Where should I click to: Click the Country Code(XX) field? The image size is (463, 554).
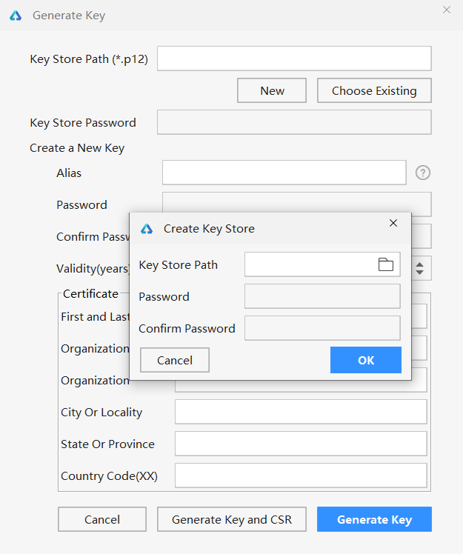301,475
